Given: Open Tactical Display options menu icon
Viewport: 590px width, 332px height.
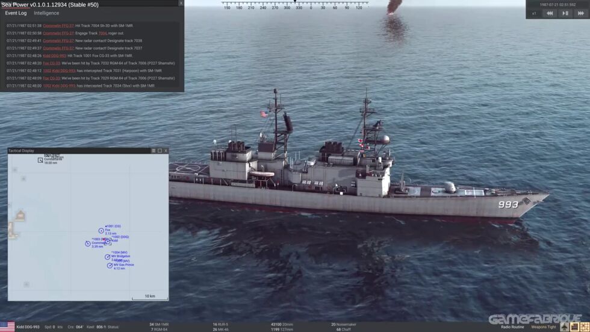Looking at the screenshot, I should pos(153,151).
